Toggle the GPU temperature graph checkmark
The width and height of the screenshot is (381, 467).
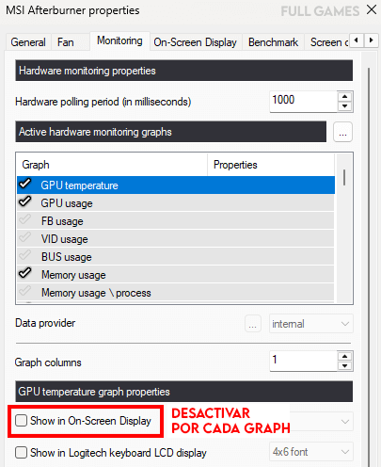(x=25, y=184)
